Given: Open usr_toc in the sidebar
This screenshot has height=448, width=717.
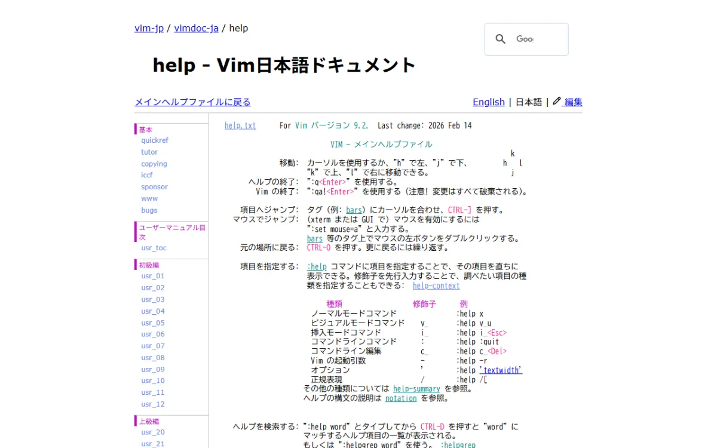Looking at the screenshot, I should (154, 248).
